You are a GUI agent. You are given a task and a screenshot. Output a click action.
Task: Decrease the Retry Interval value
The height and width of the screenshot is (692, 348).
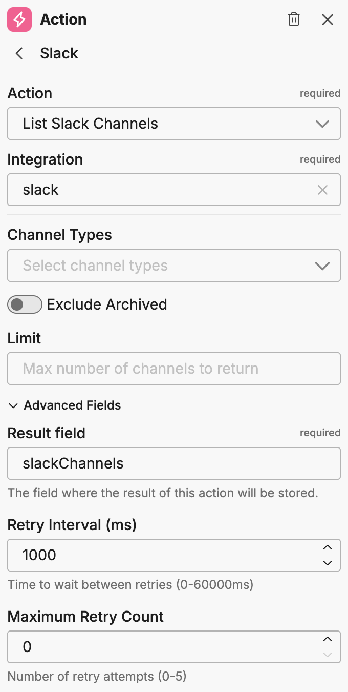click(328, 562)
